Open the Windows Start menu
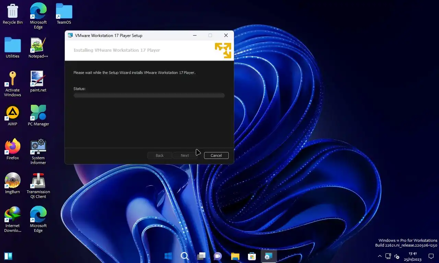Image resolution: width=439 pixels, height=263 pixels. [x=168, y=256]
